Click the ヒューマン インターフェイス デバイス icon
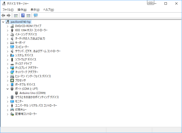Viewport: 182px width, 133px height. click(x=12, y=76)
